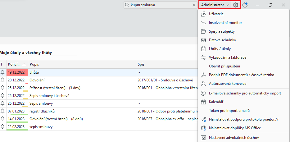Click the info notification icon
Image resolution: width=290 pixels, height=142 pixels.
tap(245, 5)
